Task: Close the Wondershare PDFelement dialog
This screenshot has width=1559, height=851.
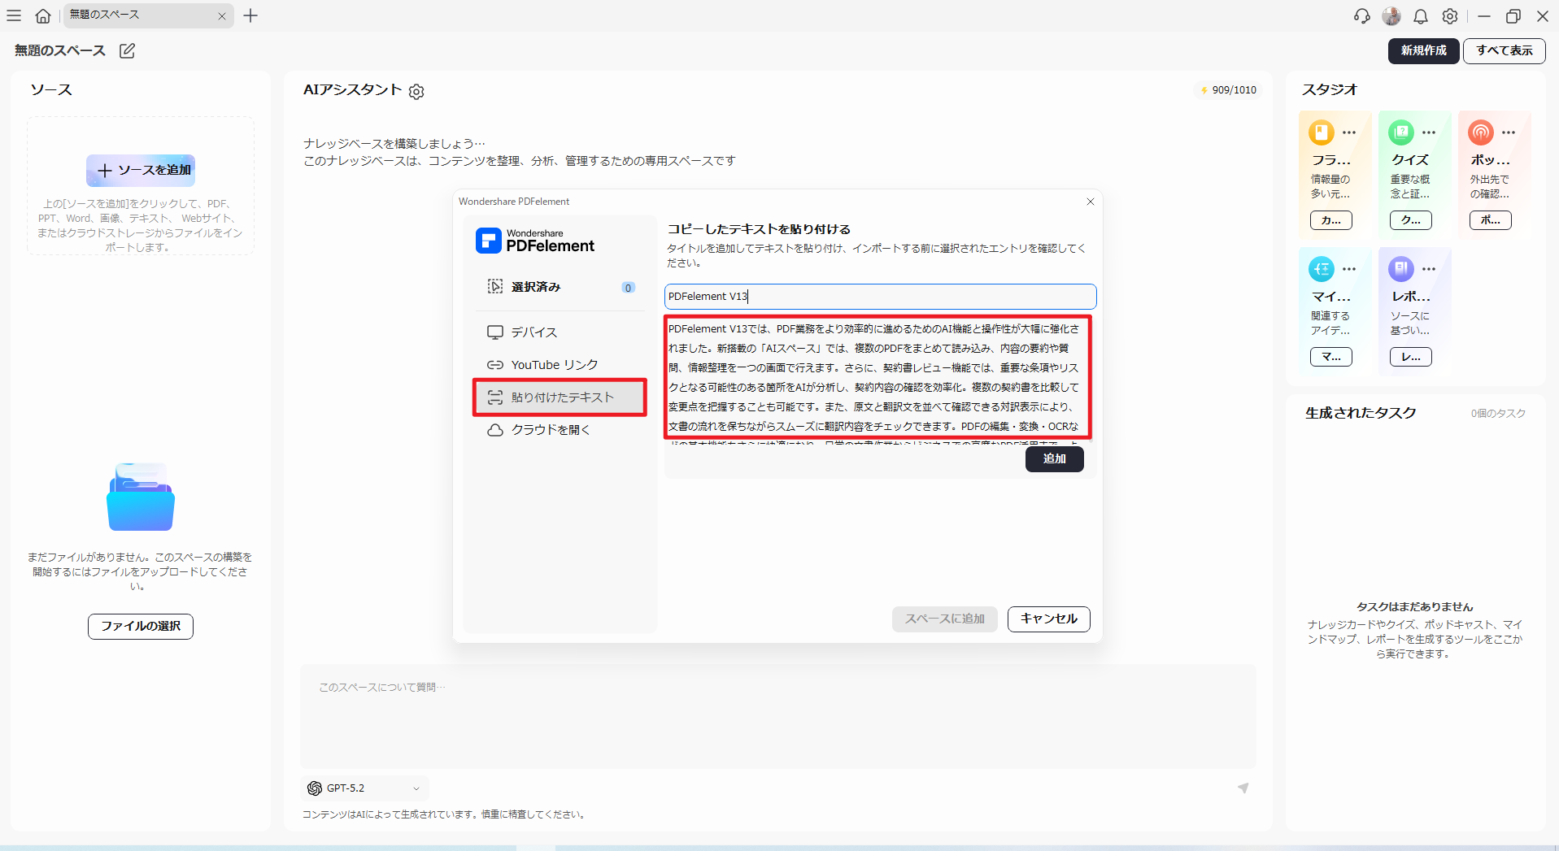Action: point(1091,202)
